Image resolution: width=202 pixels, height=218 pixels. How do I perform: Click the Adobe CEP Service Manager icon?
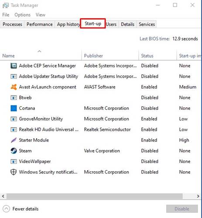pyautogui.click(x=14, y=66)
